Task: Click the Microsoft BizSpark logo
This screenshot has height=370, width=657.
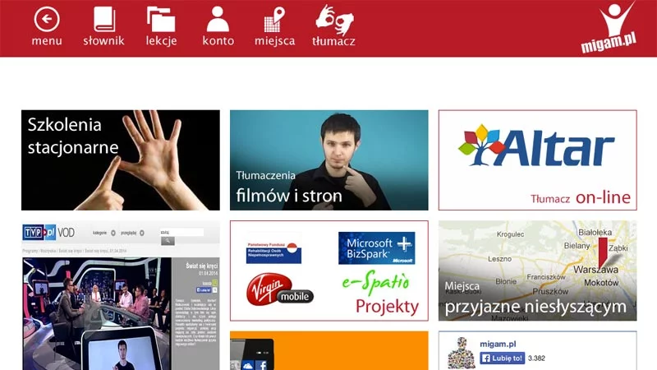Action: [x=377, y=248]
